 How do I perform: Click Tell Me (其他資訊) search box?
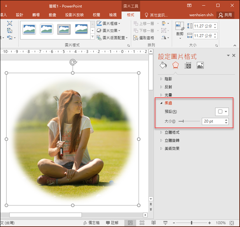(x=156, y=15)
